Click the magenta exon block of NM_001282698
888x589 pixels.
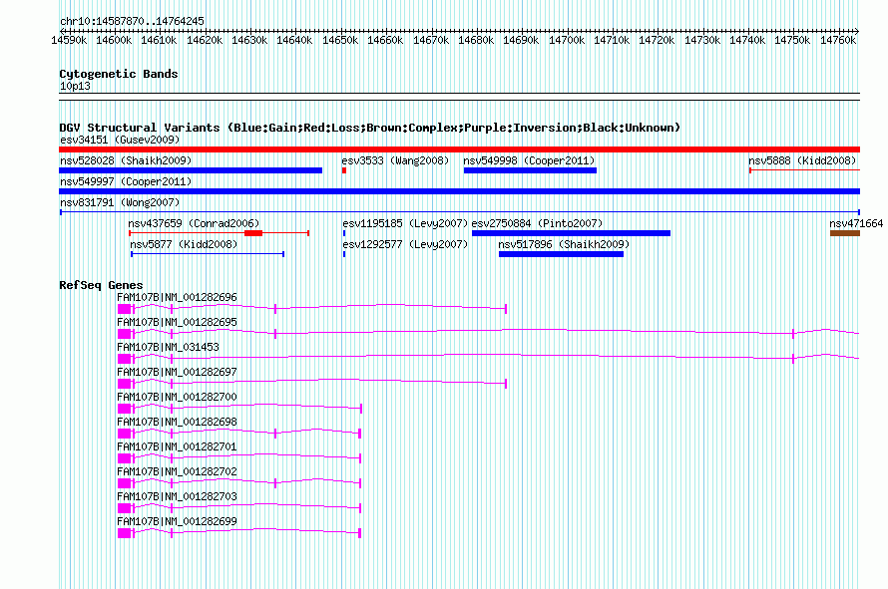click(125, 434)
